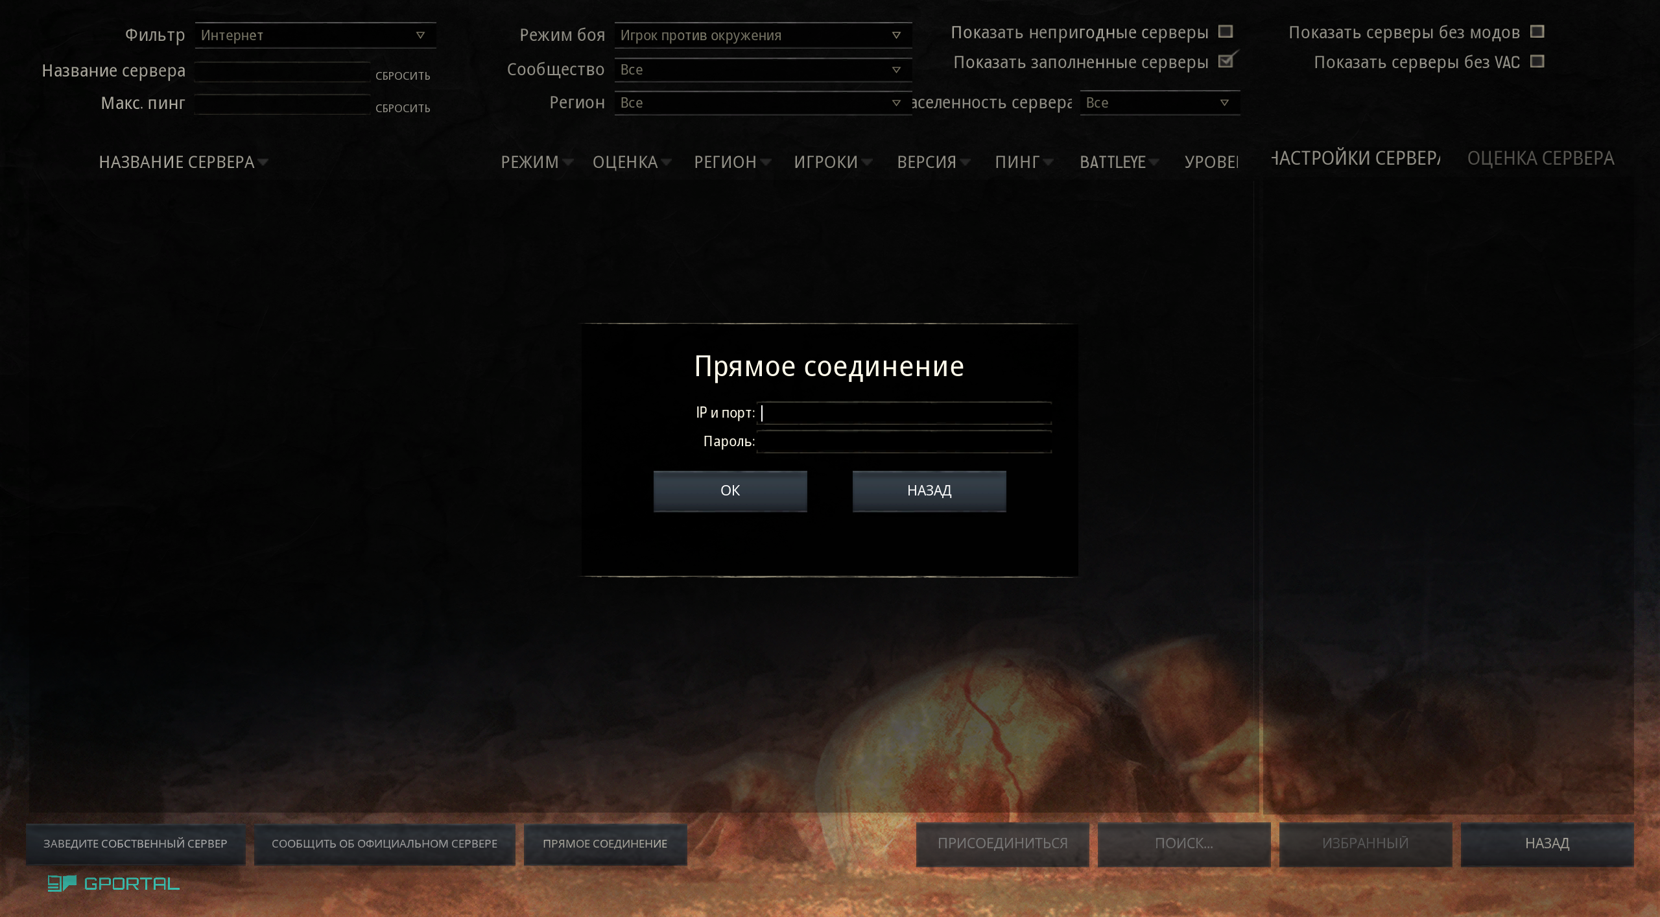The height and width of the screenshot is (917, 1660).
Task: Toggle Показать непригодные серверы checkbox
Action: (1226, 31)
